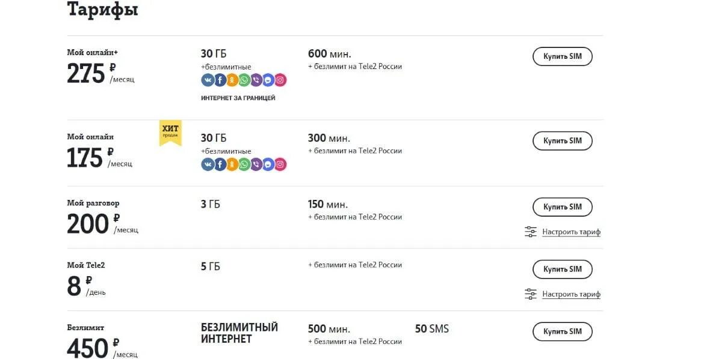Click Facebook icon in Мой онлайн+ tariff
The width and height of the screenshot is (722, 359).
click(x=220, y=80)
